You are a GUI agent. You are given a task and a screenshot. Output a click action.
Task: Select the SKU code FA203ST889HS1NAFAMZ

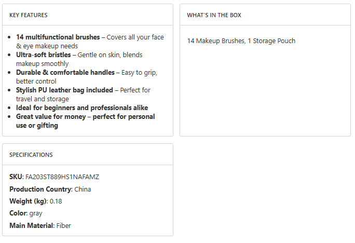click(x=62, y=177)
